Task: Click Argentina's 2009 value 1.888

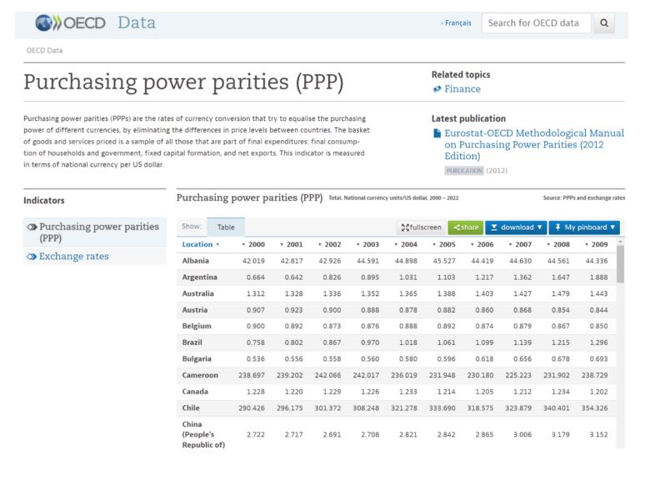Action: (598, 277)
